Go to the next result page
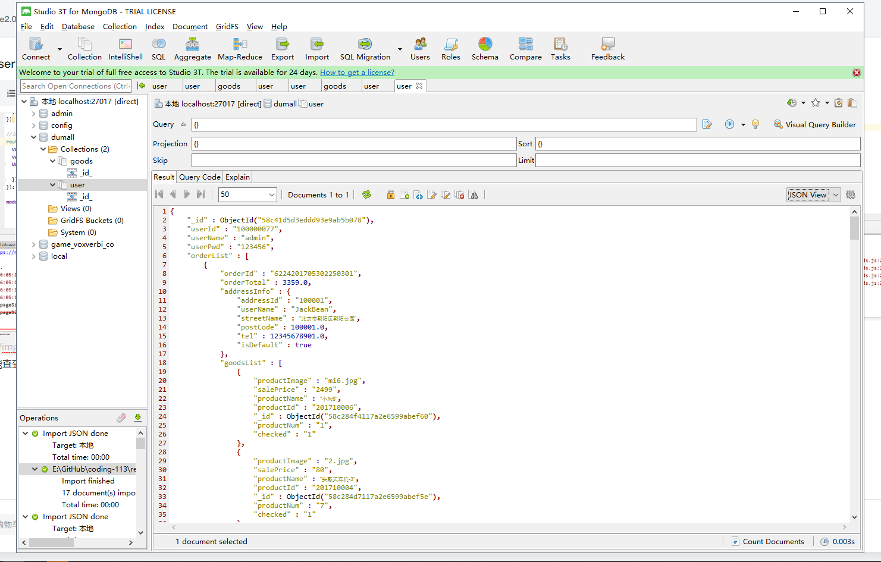The width and height of the screenshot is (881, 562). 187,194
